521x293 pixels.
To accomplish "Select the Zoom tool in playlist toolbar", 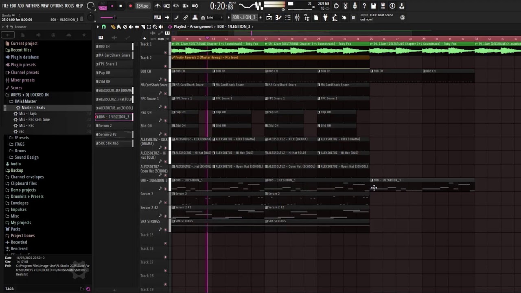I will coord(155,27).
